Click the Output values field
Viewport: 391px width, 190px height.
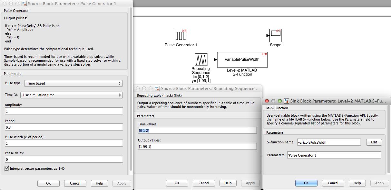coord(197,146)
